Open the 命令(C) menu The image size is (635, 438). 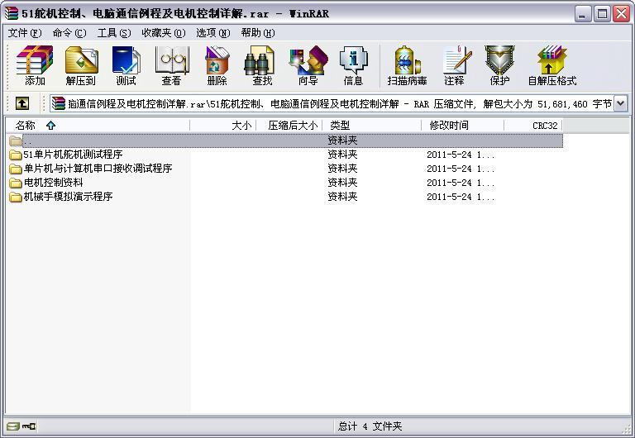click(x=69, y=33)
